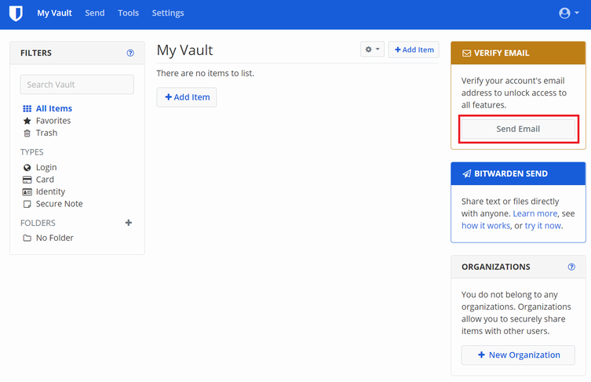Click the Card credit card icon
The height and width of the screenshot is (382, 591).
point(27,180)
